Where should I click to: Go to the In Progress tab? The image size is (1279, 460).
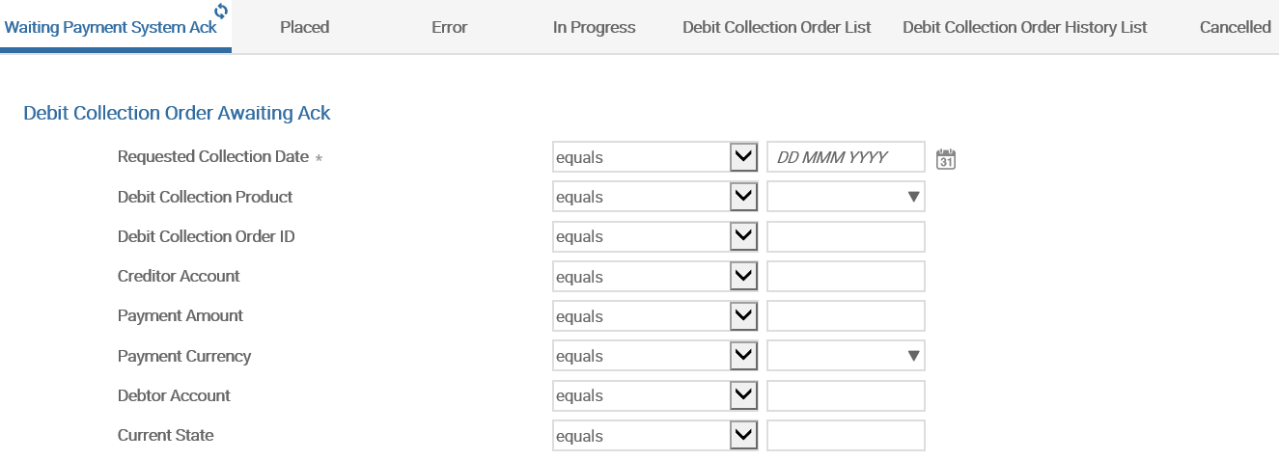pos(594,27)
